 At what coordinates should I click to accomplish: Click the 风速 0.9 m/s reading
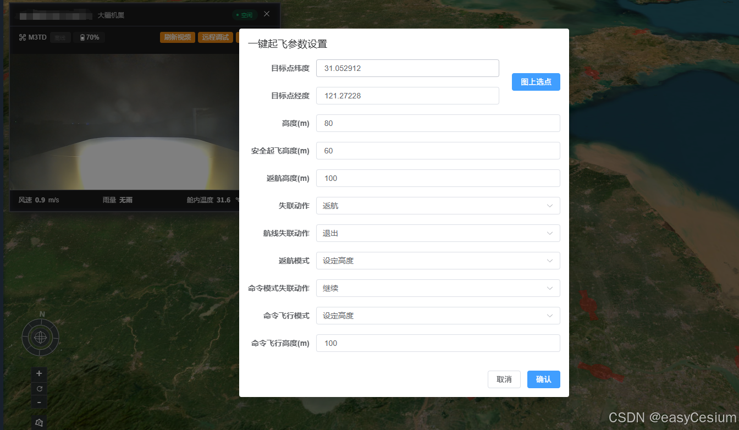pyautogui.click(x=38, y=200)
